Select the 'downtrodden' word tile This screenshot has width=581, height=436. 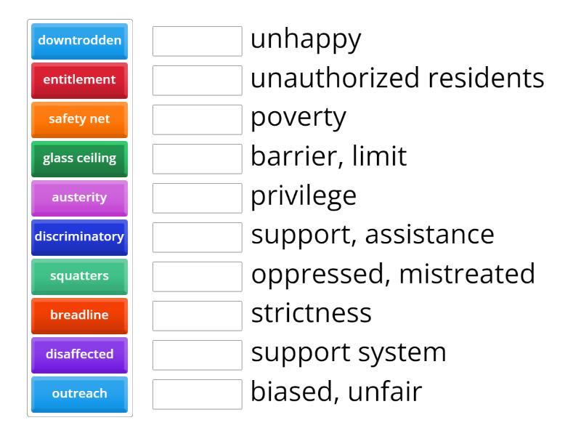(79, 41)
